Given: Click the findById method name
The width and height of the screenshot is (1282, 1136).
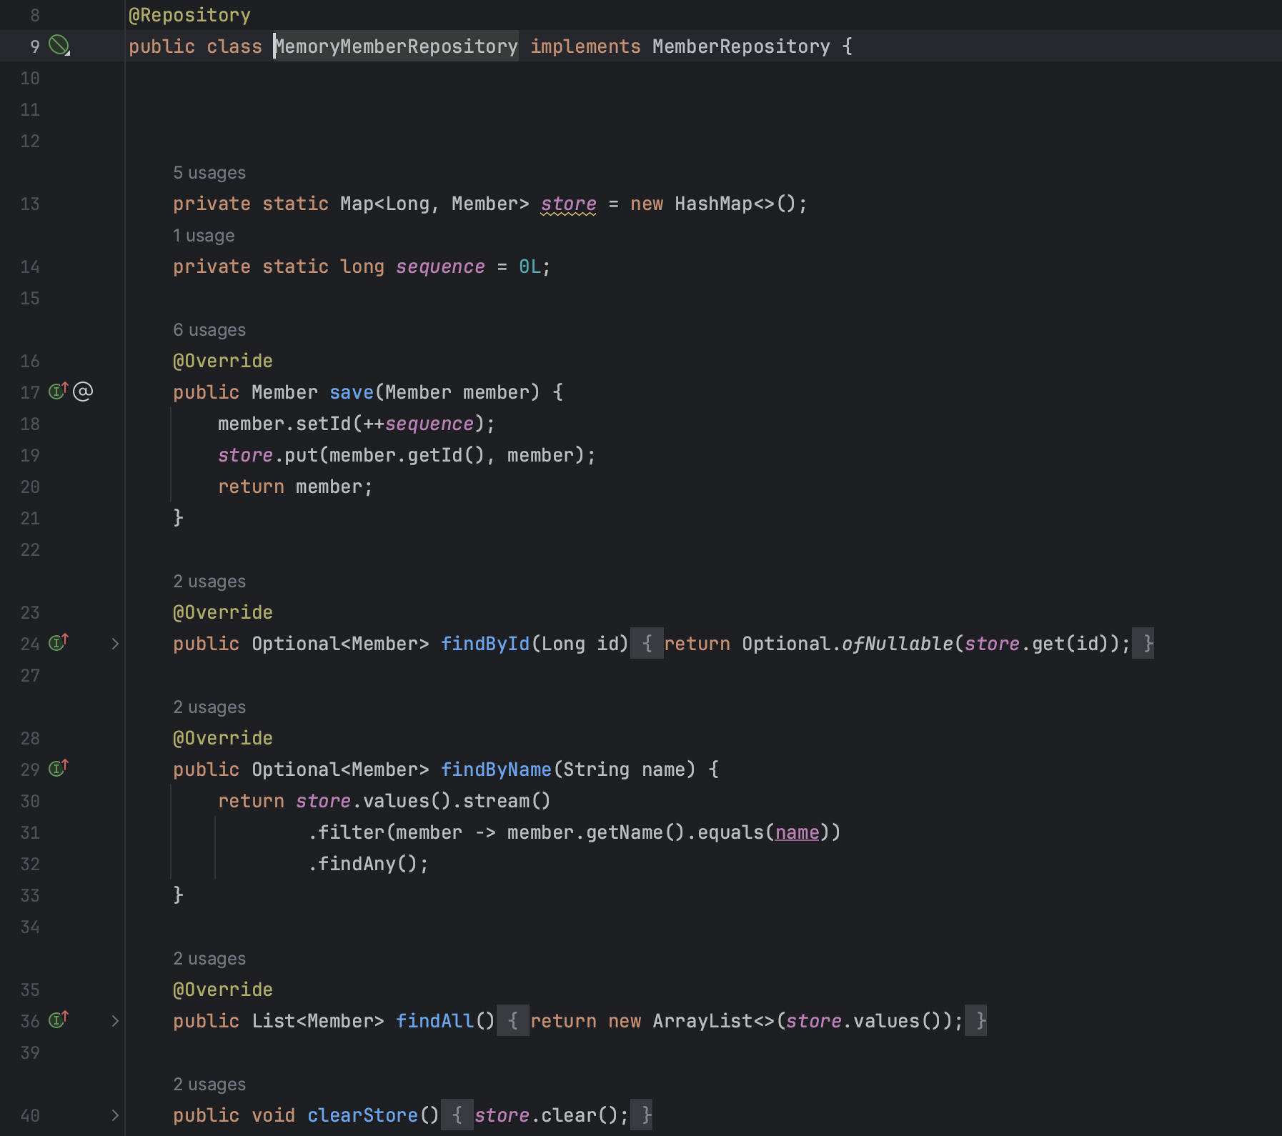Looking at the screenshot, I should [485, 644].
